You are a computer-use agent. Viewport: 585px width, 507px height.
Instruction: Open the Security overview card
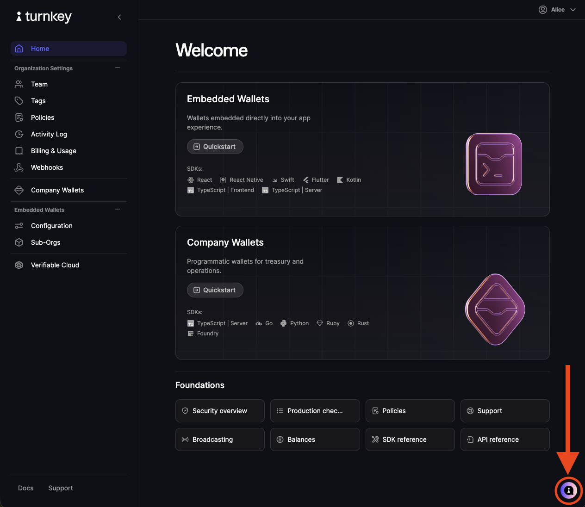point(220,411)
